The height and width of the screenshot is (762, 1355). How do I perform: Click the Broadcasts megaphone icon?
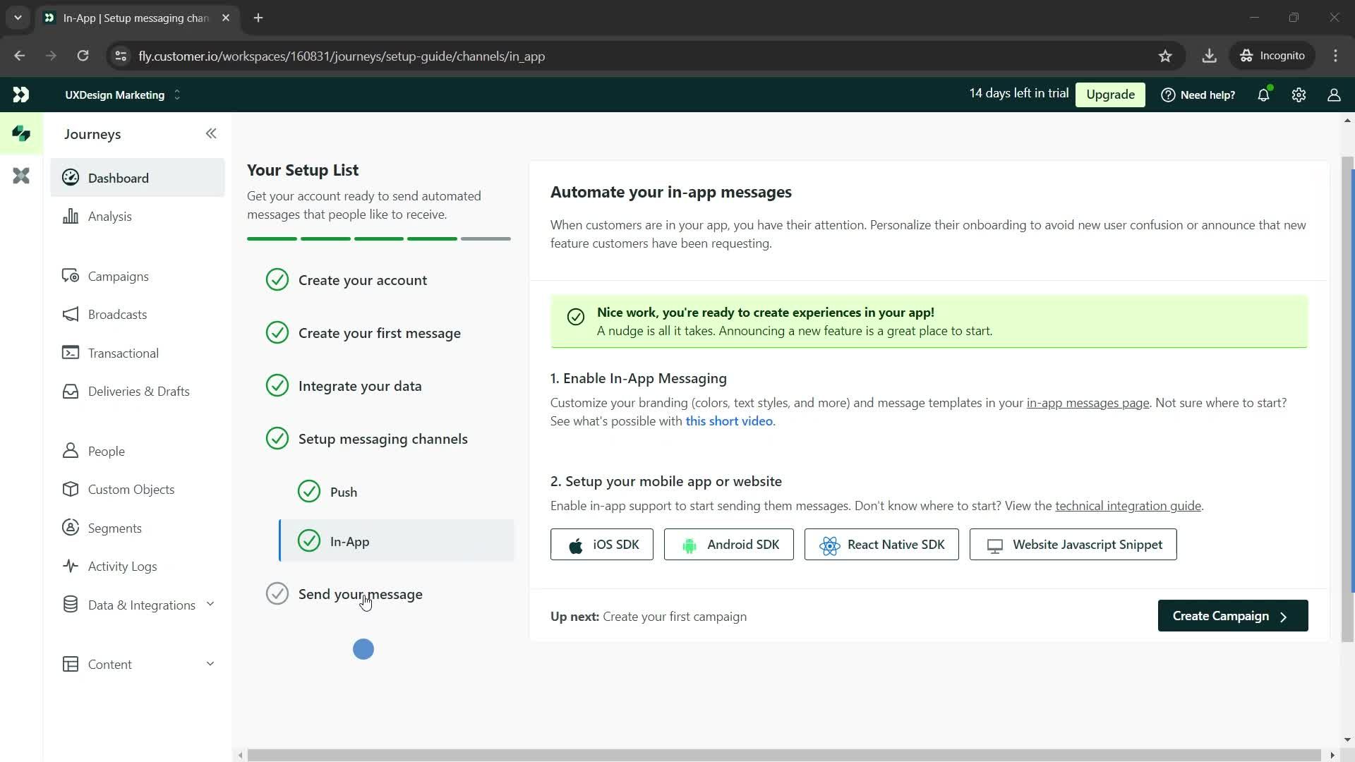71,314
